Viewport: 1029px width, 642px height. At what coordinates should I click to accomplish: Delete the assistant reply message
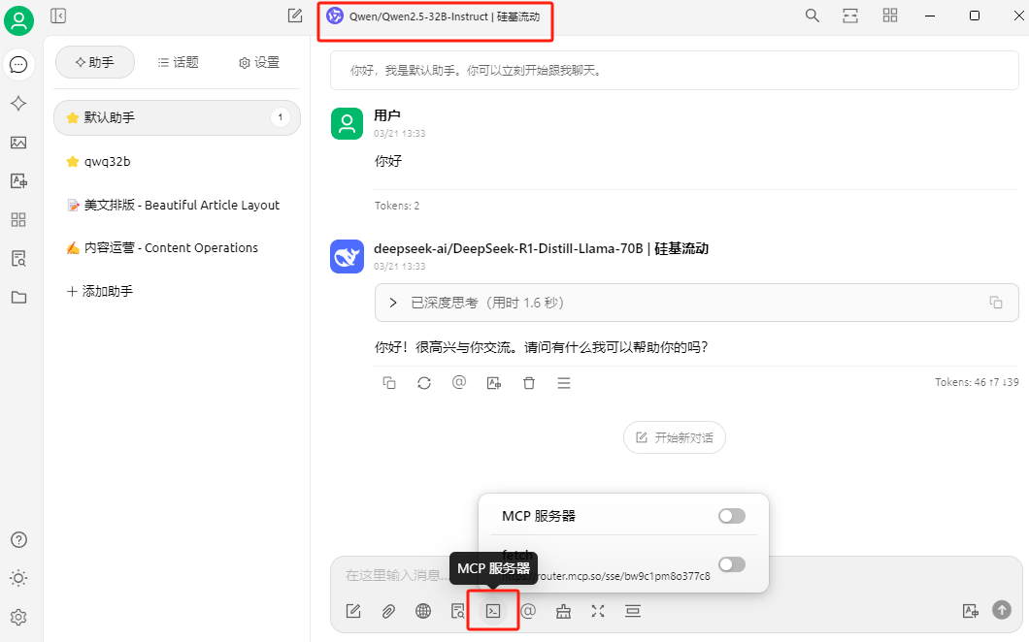pos(529,383)
